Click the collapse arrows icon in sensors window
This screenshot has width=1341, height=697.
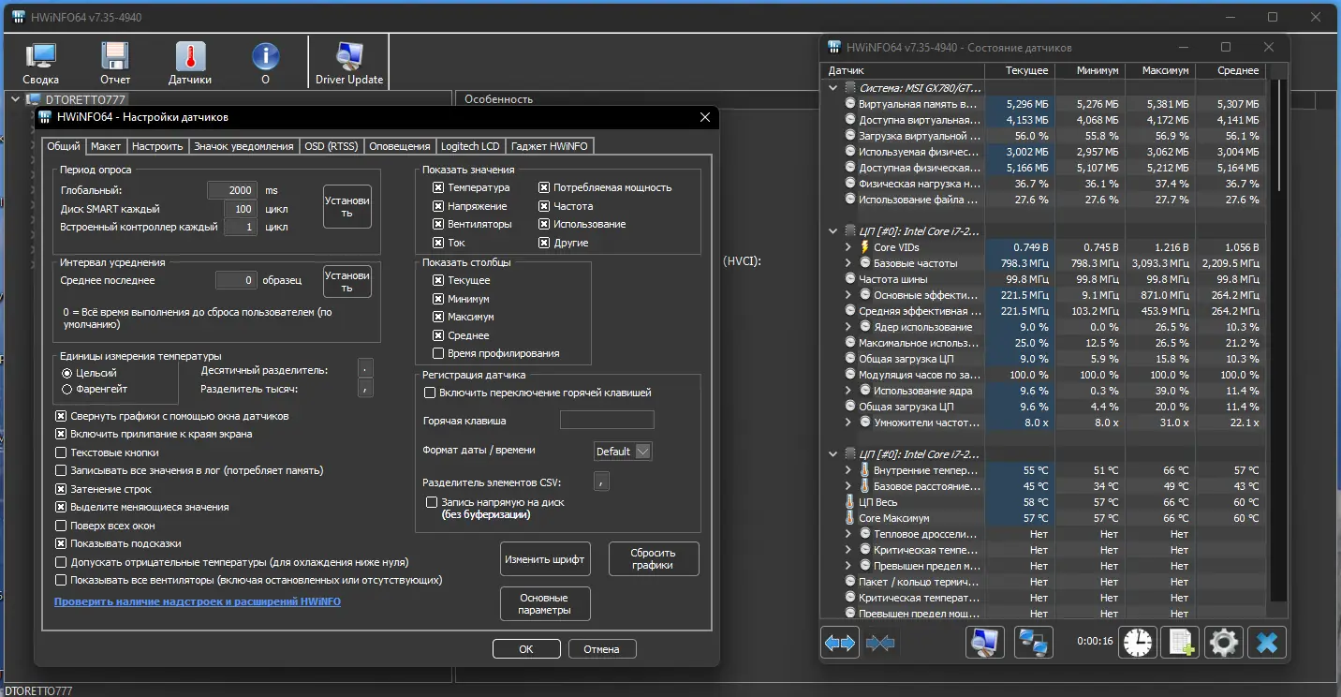point(880,643)
